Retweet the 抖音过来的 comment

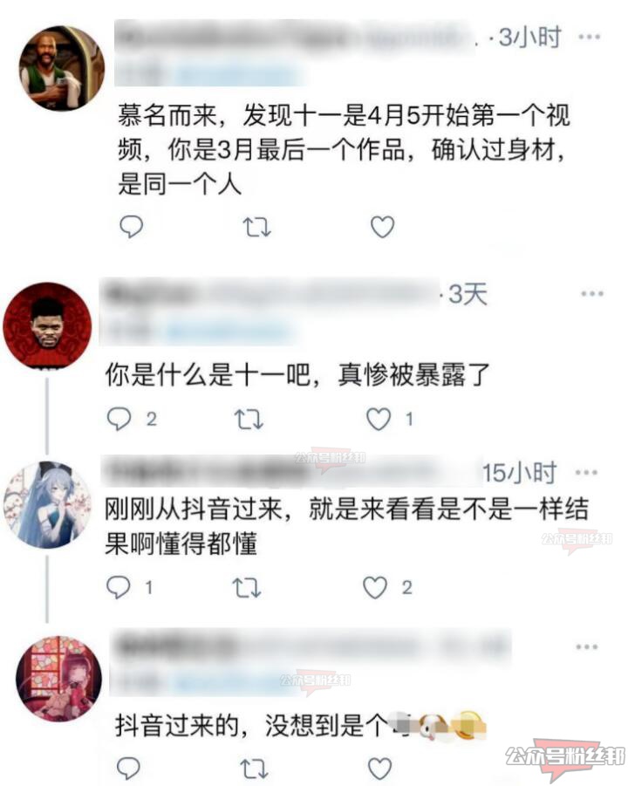click(254, 769)
